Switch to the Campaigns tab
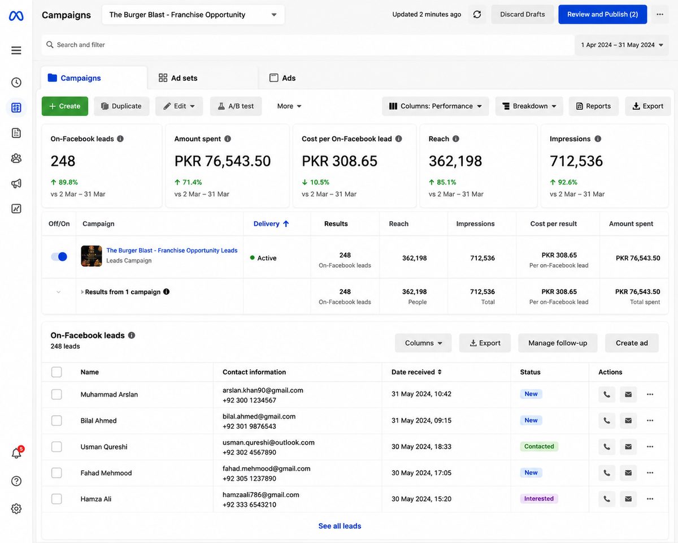Viewport: 678px width, 543px height. tap(94, 78)
